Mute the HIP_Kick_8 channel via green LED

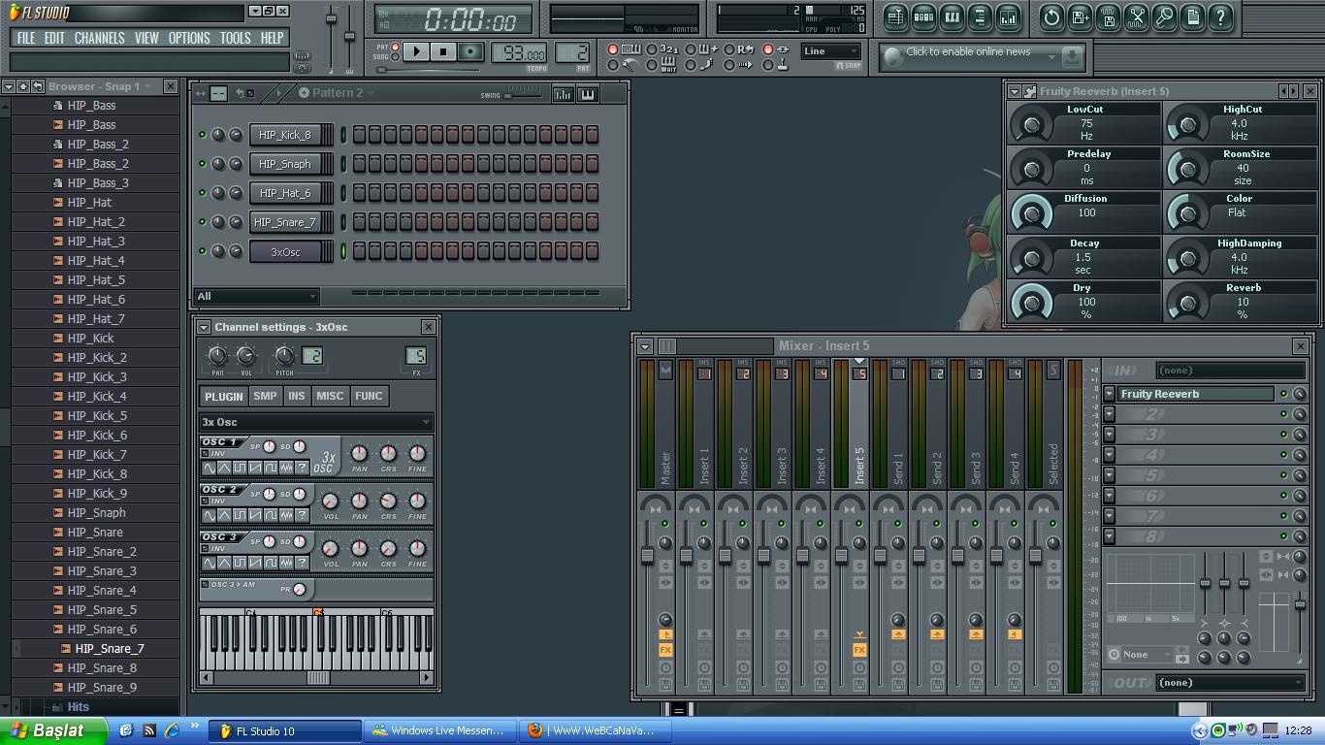click(202, 135)
